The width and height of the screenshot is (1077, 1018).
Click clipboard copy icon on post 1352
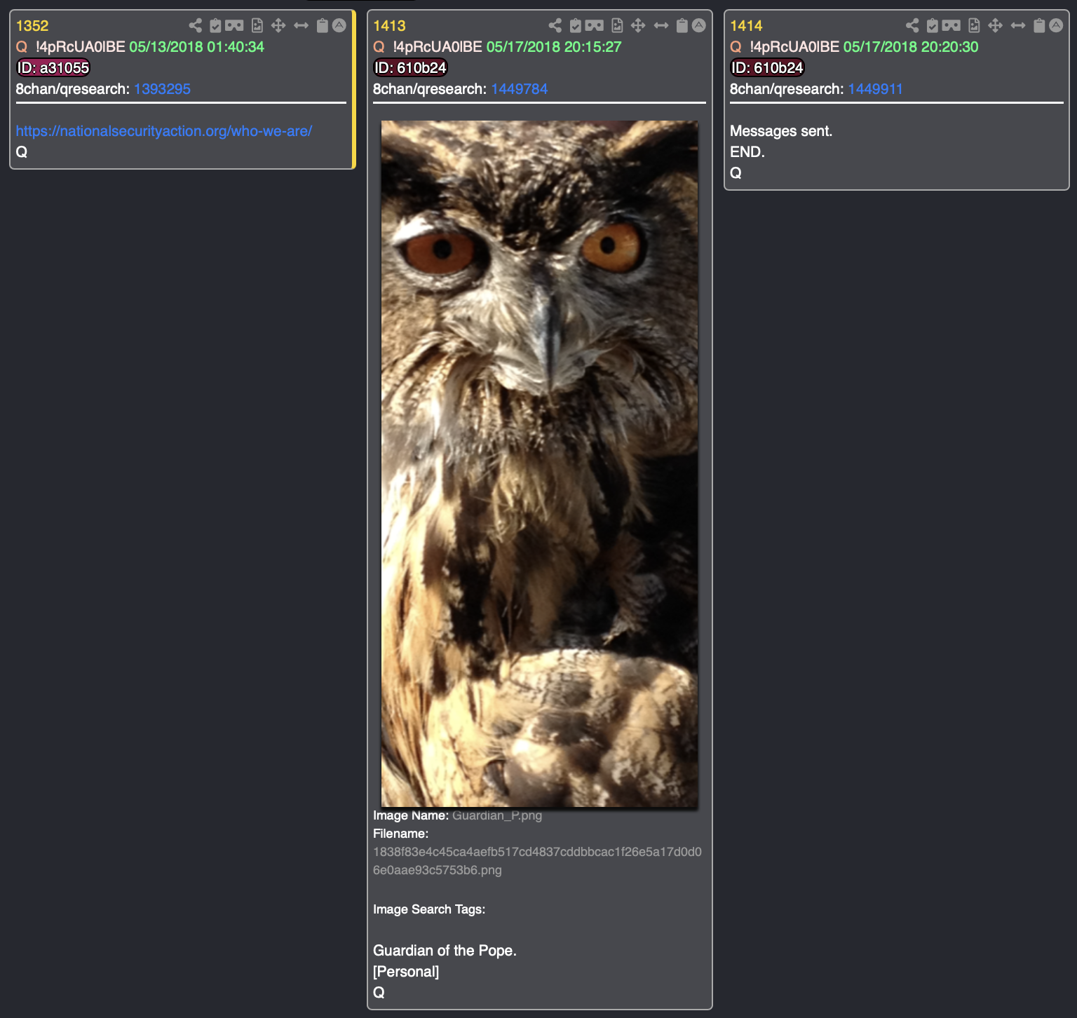[x=323, y=26]
